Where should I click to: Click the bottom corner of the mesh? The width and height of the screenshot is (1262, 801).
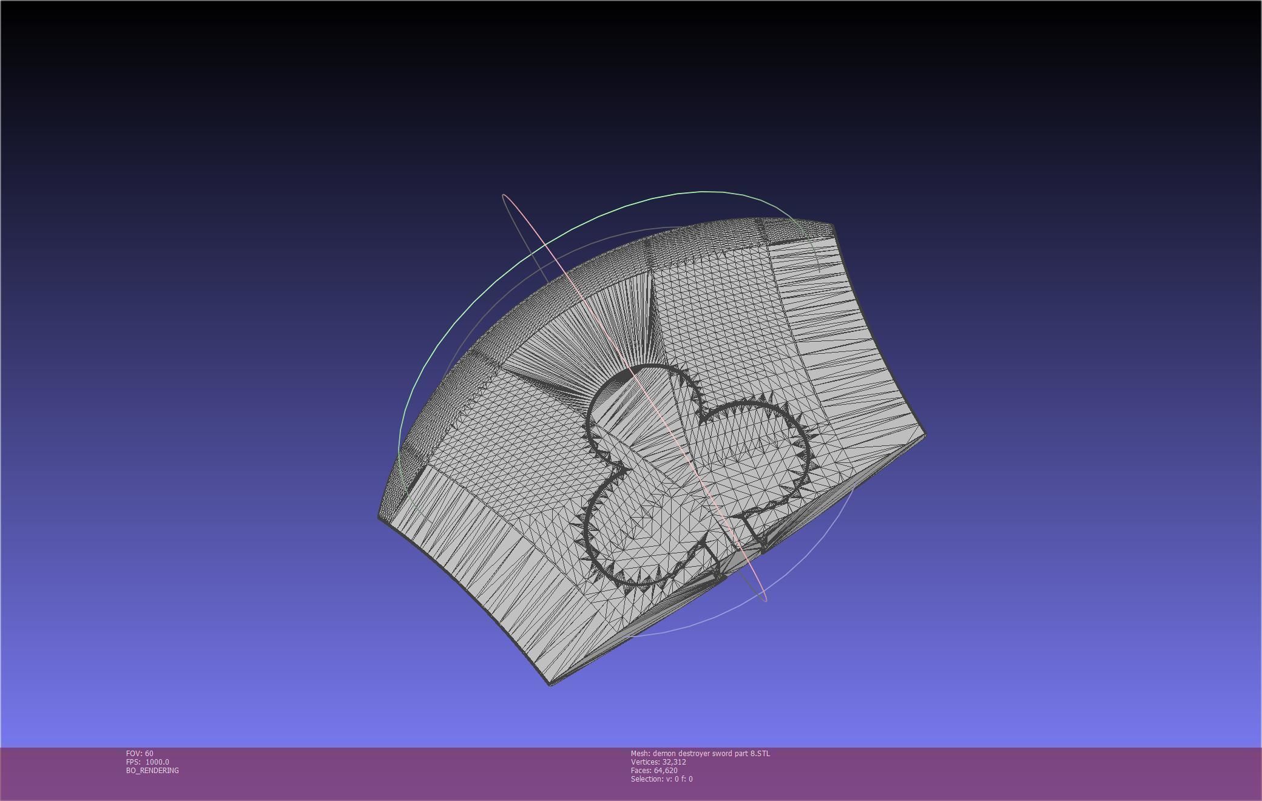point(550,683)
